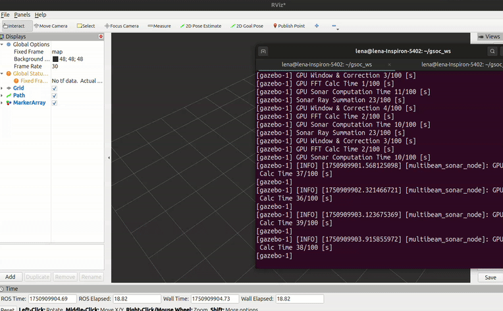Viewport: 503px width, 311px height.
Task: Open new tab in terminal window
Action: click(263, 51)
